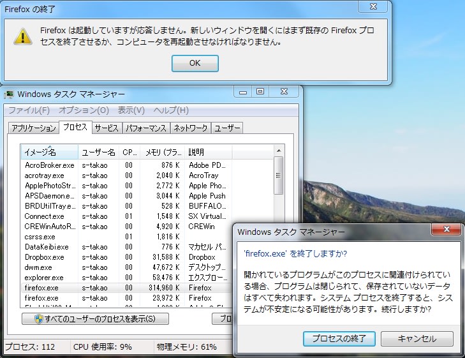Click the デスクトップ... description cell
The image size is (465, 358).
[x=207, y=267]
